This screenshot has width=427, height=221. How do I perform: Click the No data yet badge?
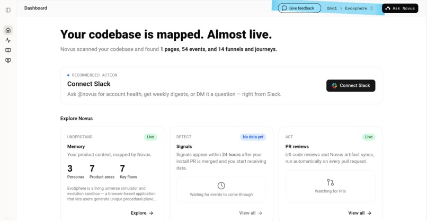pos(253,137)
